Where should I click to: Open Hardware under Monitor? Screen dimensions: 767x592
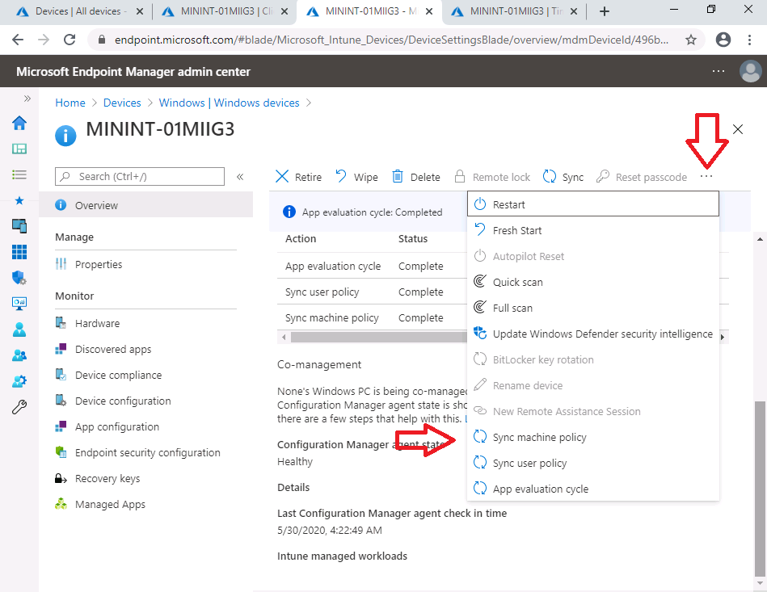(145, 324)
